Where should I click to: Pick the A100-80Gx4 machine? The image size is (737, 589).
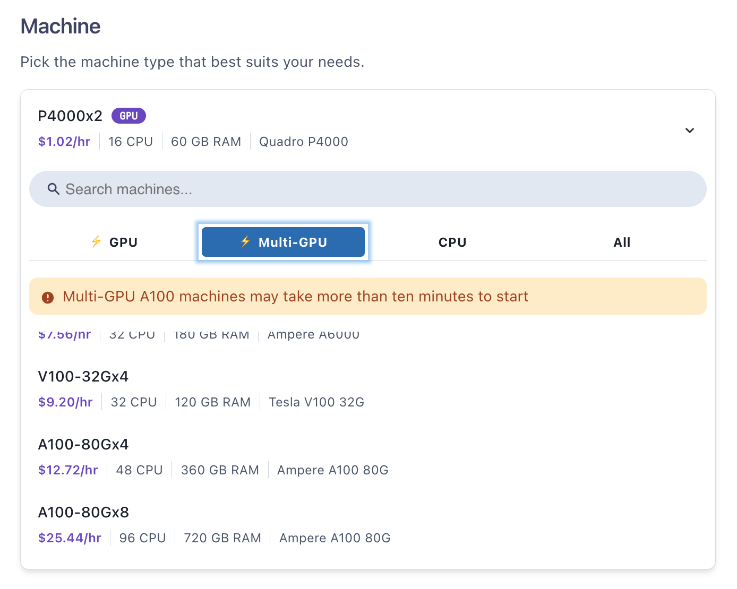[368, 457]
